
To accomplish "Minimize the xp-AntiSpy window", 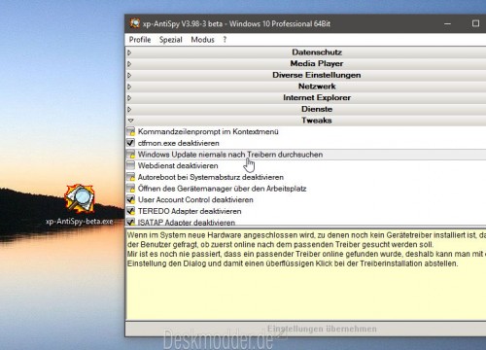I will (x=448, y=23).
